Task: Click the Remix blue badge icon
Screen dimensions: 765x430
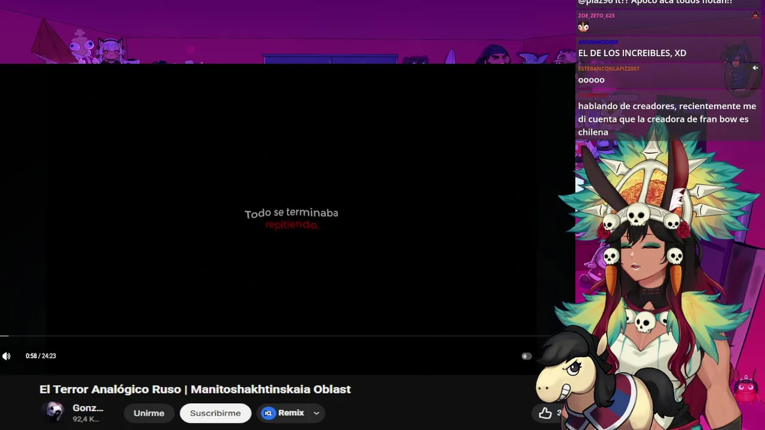Action: [268, 413]
